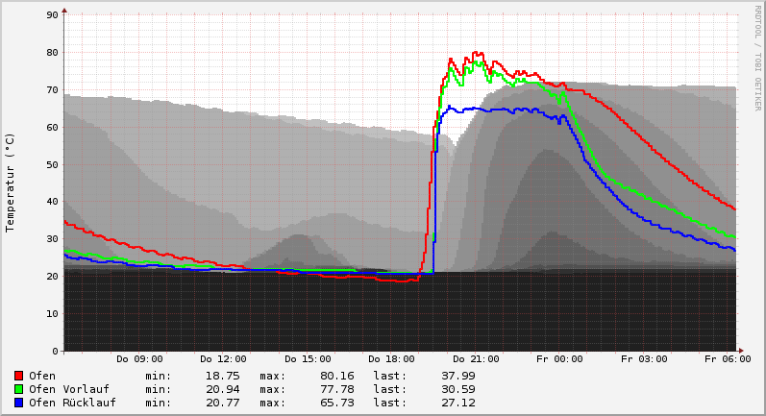Select the Ofen Rücklauf legend label

pyautogui.click(x=72, y=403)
